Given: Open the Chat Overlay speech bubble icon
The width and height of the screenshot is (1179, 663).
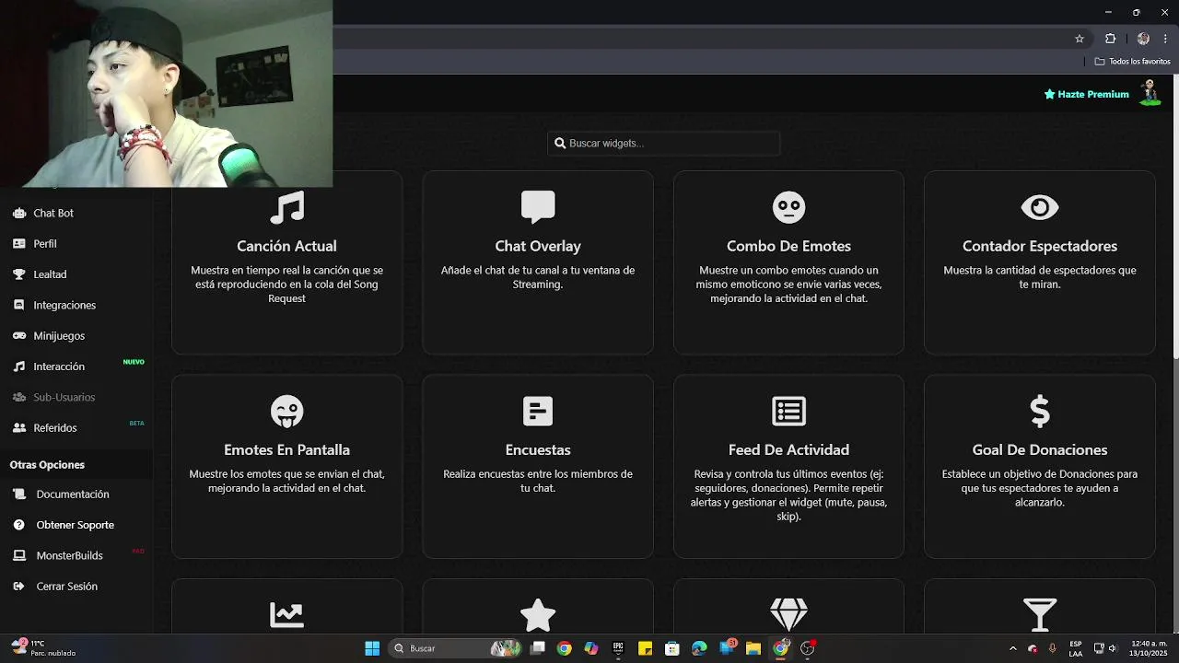Looking at the screenshot, I should (x=538, y=207).
